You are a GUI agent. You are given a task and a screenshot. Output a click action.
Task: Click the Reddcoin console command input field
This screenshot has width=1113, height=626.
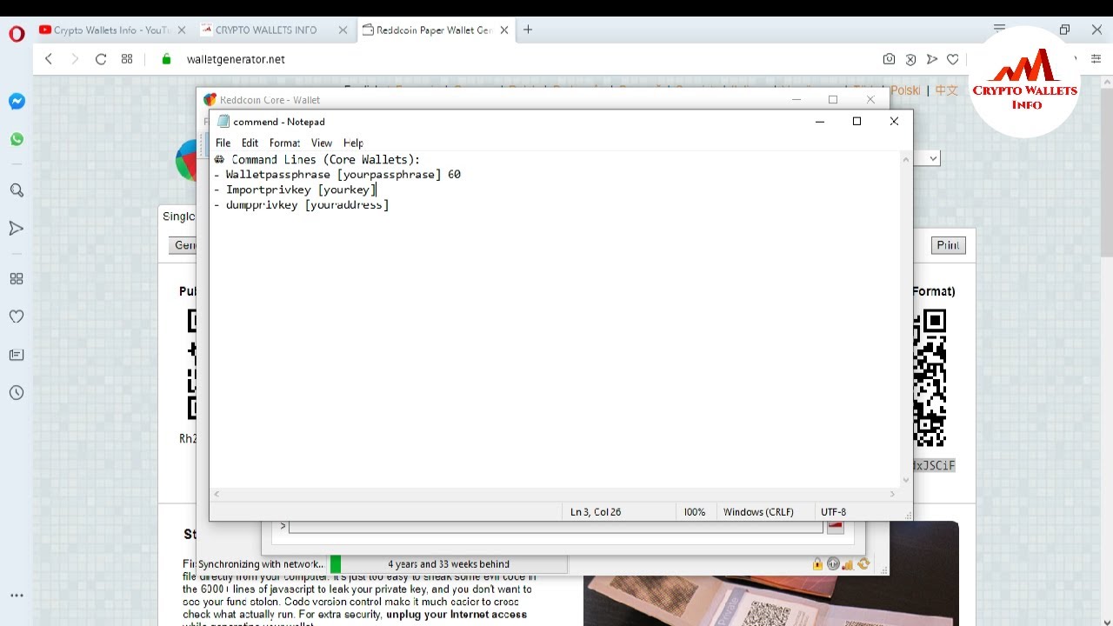pos(556,527)
